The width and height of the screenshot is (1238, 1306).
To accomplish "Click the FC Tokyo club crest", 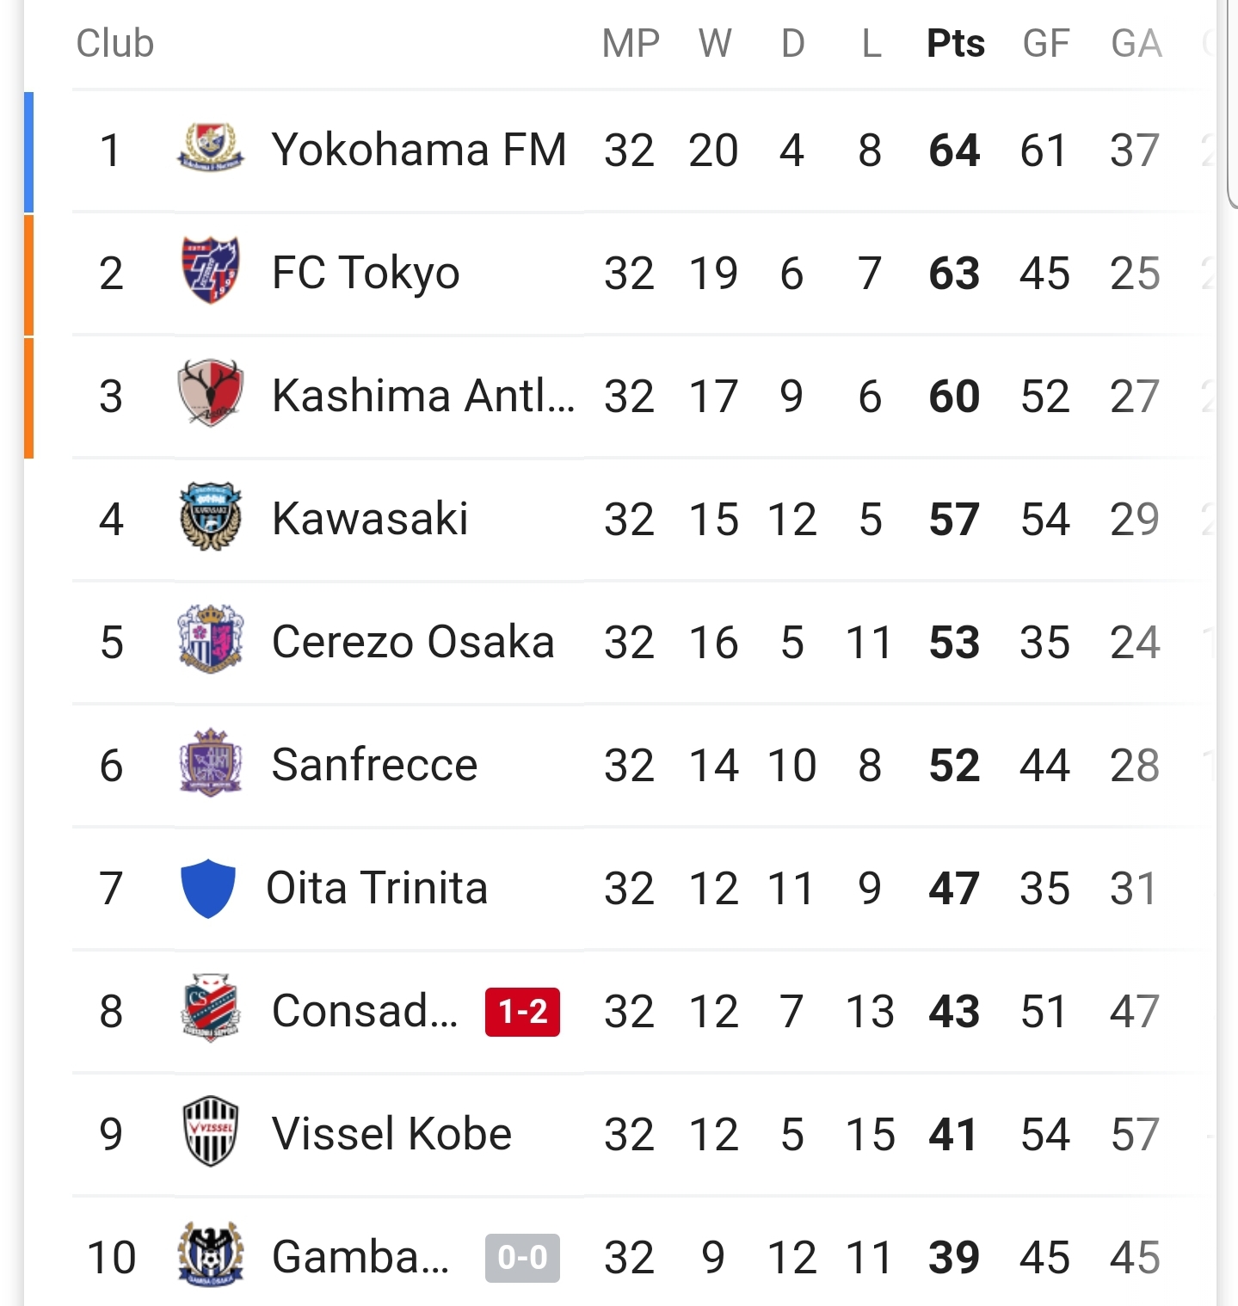I will click(x=210, y=271).
